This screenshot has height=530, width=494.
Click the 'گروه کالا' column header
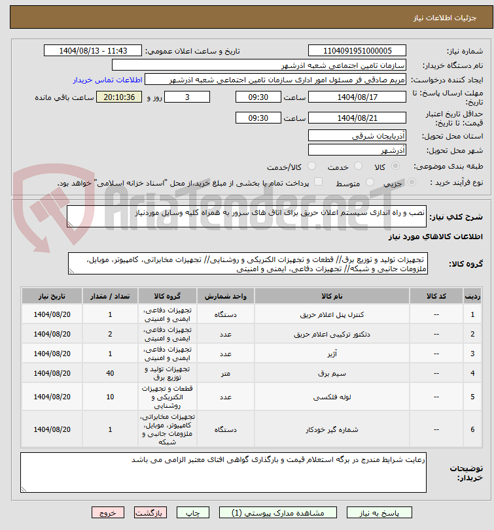pos(167,296)
